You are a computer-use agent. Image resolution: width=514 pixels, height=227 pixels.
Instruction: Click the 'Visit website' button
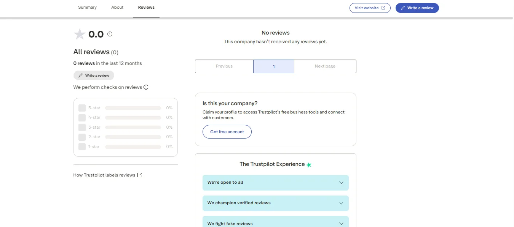pos(370,8)
